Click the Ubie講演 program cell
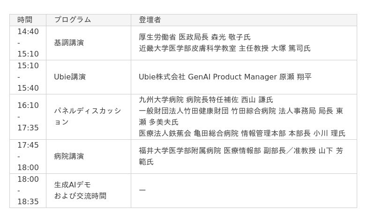 (x=89, y=77)
